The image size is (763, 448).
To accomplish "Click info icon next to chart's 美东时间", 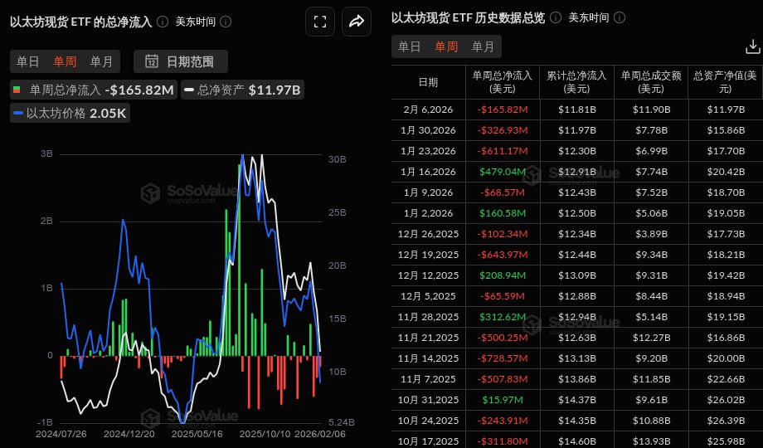I will pos(226,22).
